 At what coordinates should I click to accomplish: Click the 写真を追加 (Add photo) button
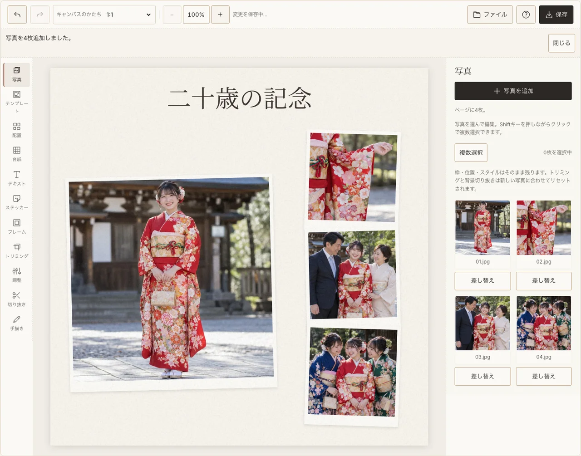pyautogui.click(x=513, y=91)
